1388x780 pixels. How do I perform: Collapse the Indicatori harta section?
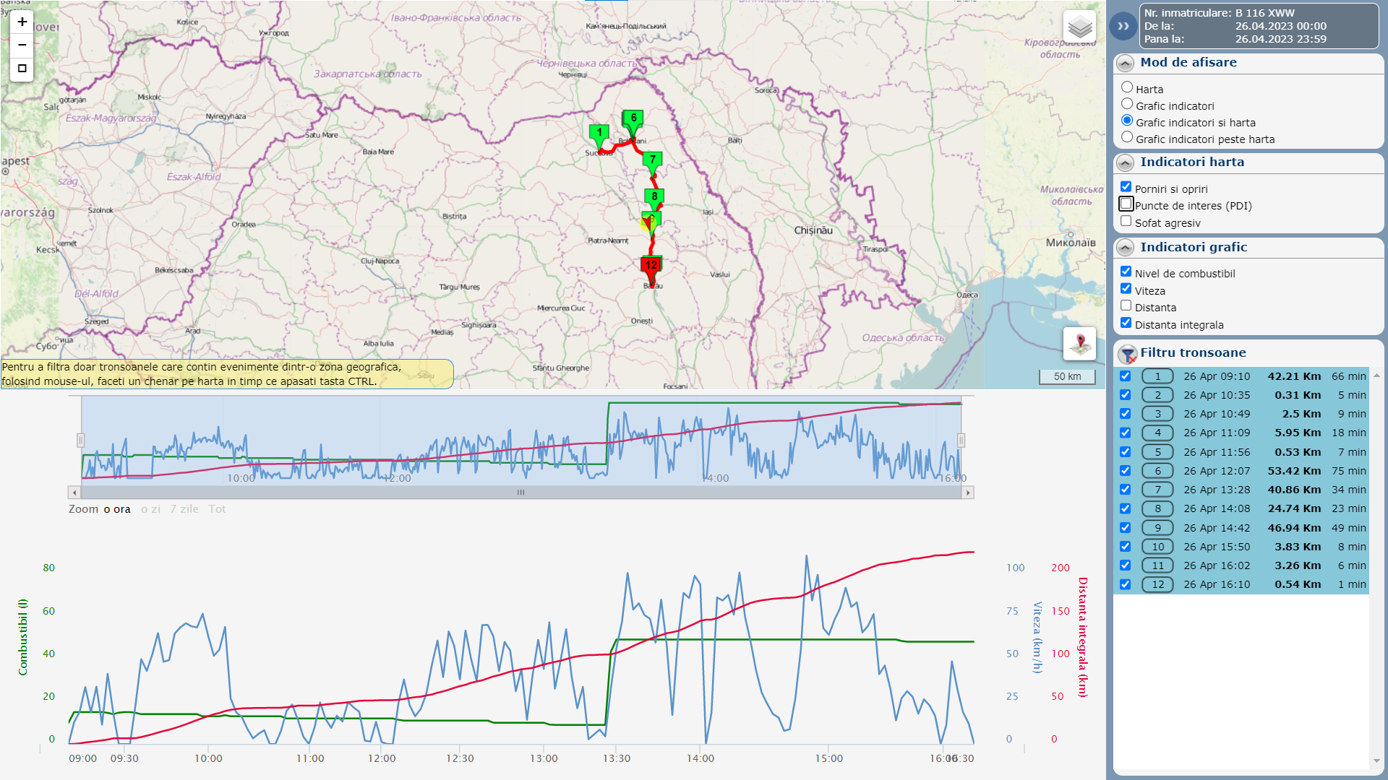(1125, 163)
